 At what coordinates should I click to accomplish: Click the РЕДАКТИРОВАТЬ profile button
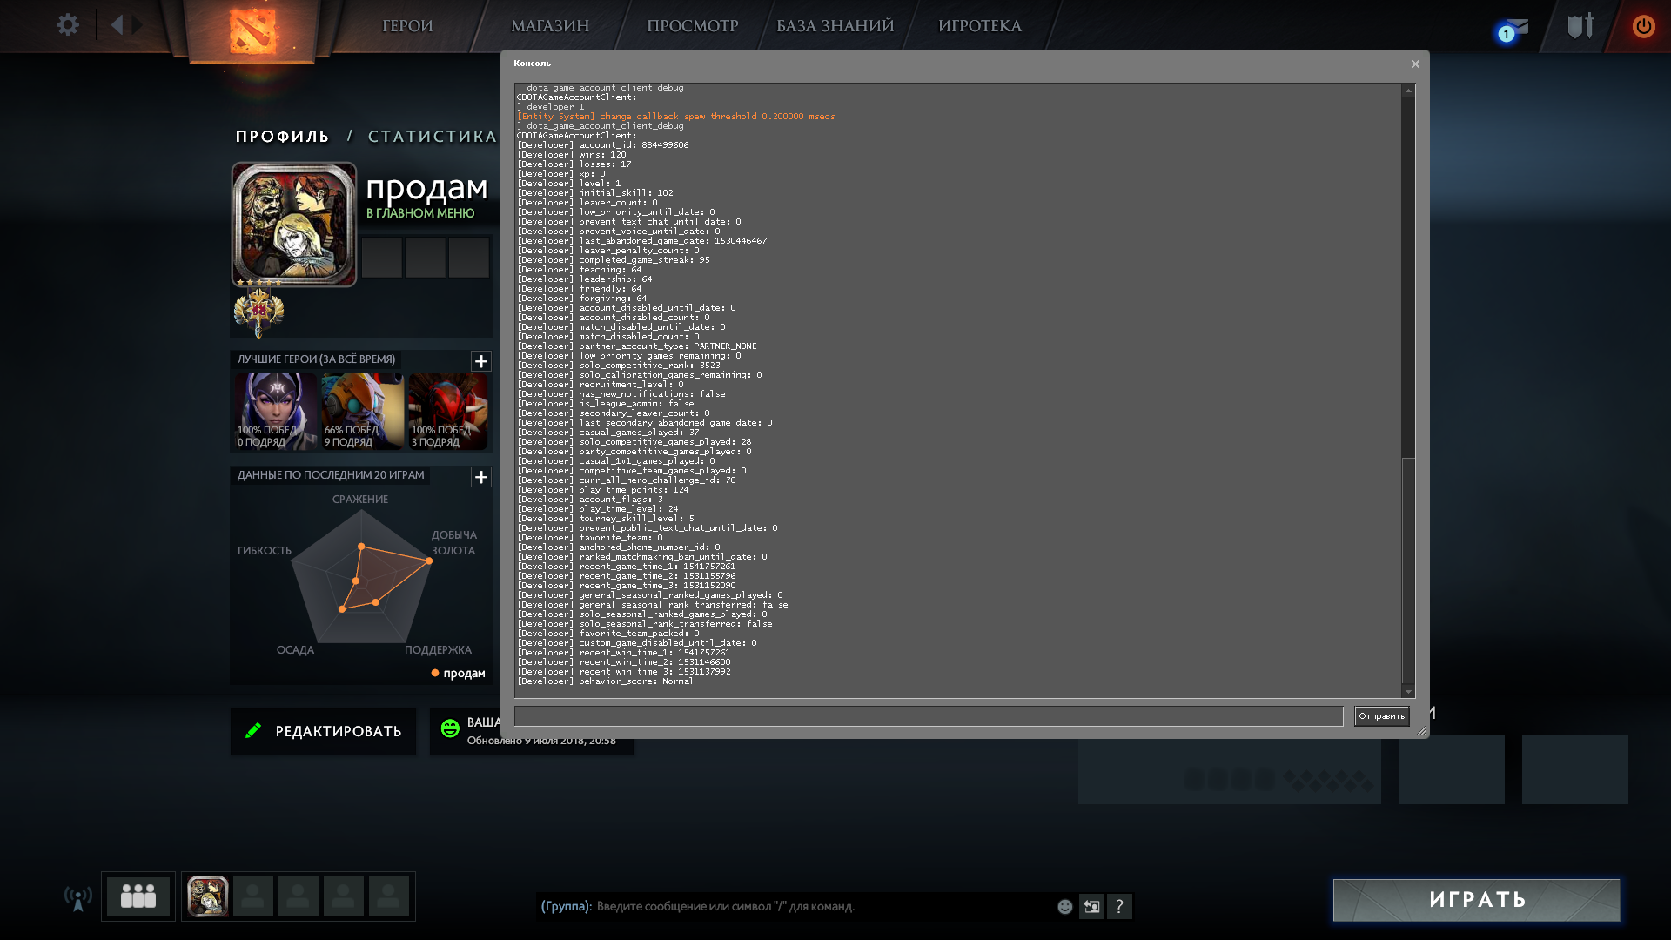323,731
